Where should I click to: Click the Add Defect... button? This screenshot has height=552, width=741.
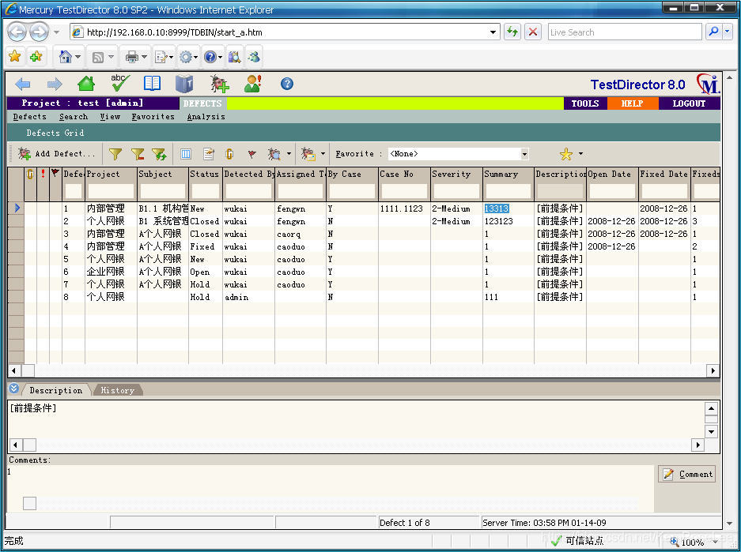[x=56, y=154]
